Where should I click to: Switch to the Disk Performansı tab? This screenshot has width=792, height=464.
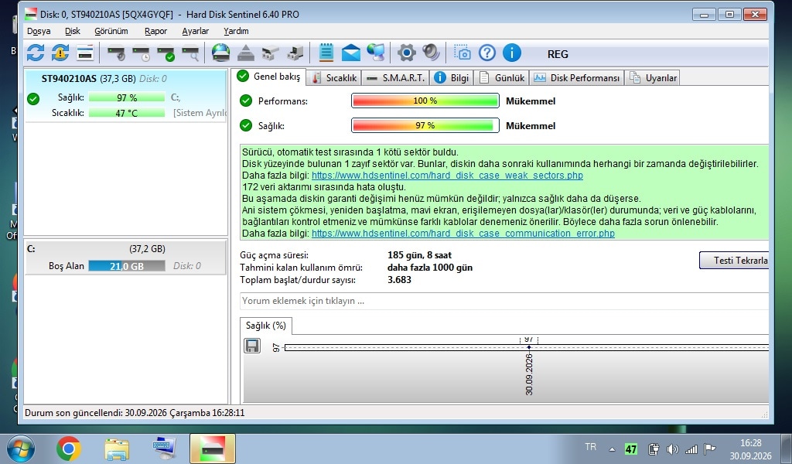[576, 78]
